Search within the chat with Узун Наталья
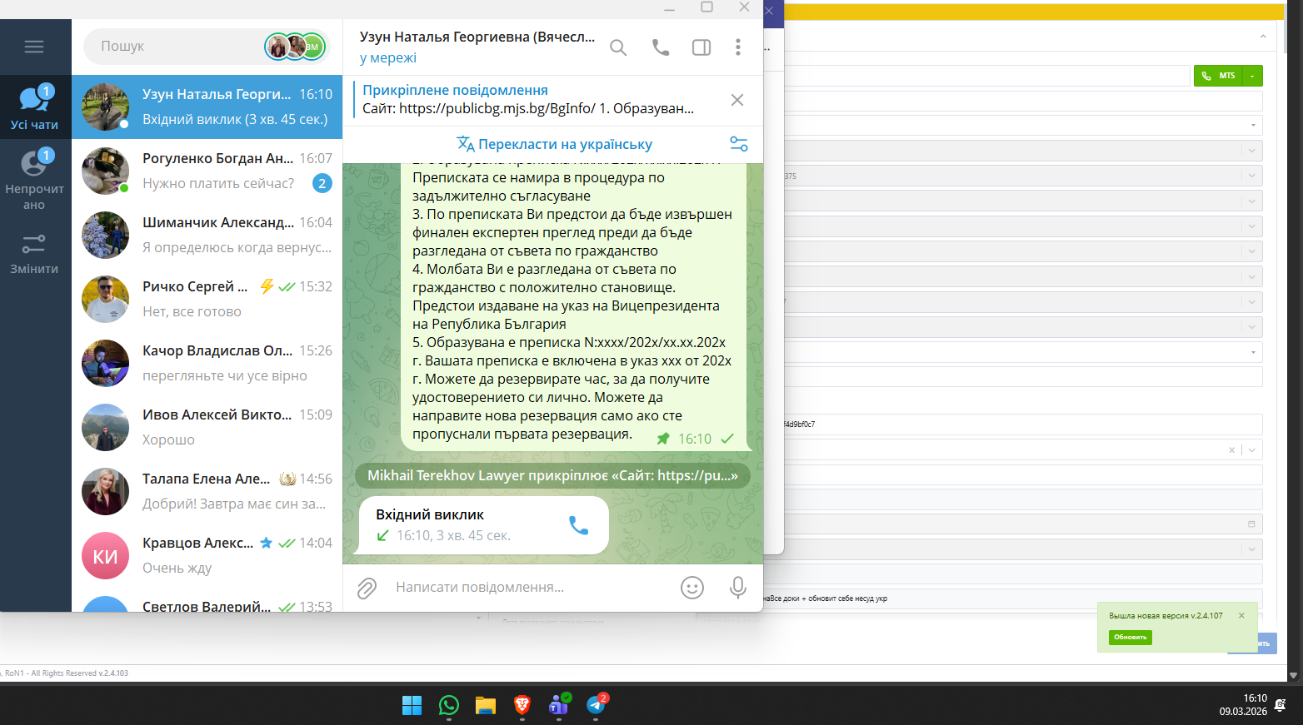The image size is (1303, 725). coord(618,47)
